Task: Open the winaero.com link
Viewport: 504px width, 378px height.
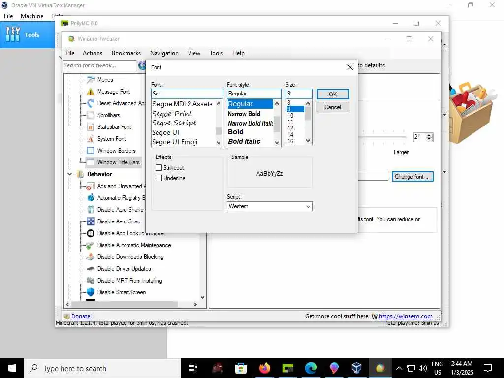Action: (x=406, y=316)
